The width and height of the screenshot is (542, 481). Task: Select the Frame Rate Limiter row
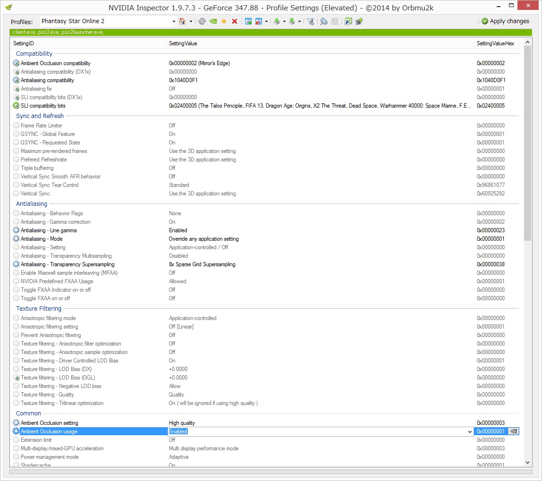tap(265, 126)
